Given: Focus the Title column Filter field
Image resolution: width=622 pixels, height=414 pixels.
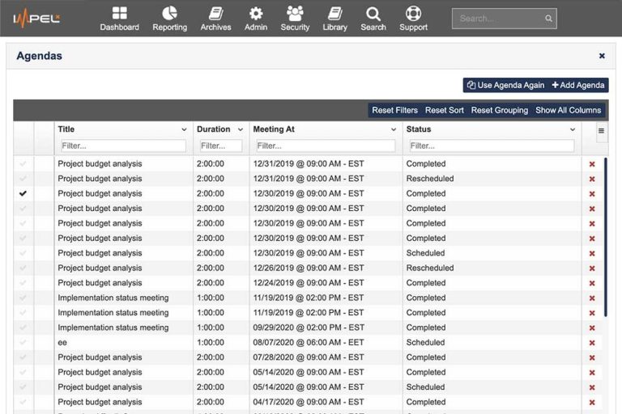Looking at the screenshot, I should [123, 146].
